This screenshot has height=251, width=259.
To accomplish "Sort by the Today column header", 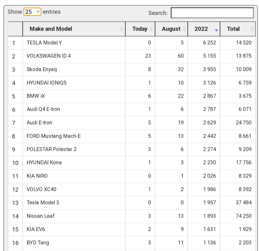I will click(140, 29).
